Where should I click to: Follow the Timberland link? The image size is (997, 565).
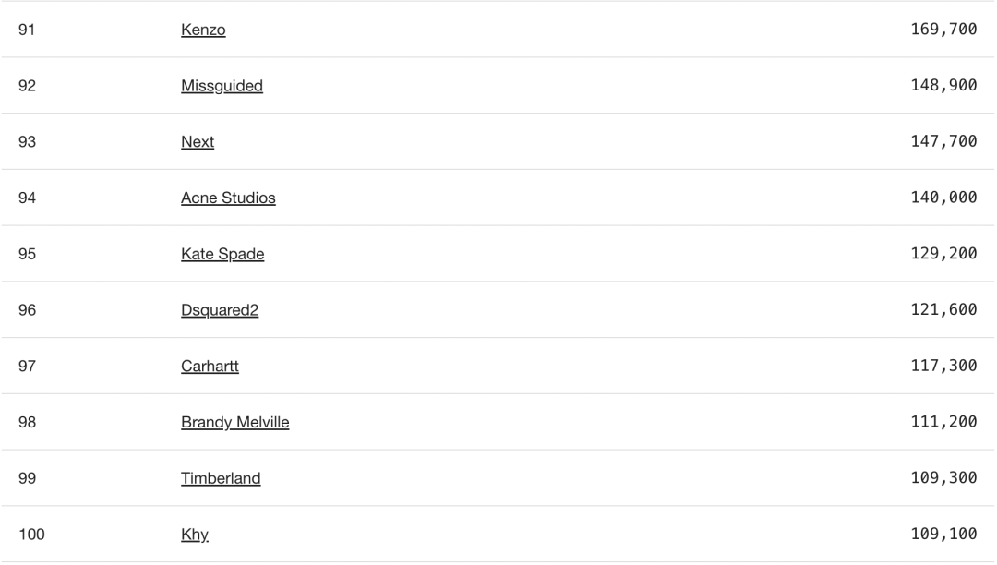coord(221,478)
